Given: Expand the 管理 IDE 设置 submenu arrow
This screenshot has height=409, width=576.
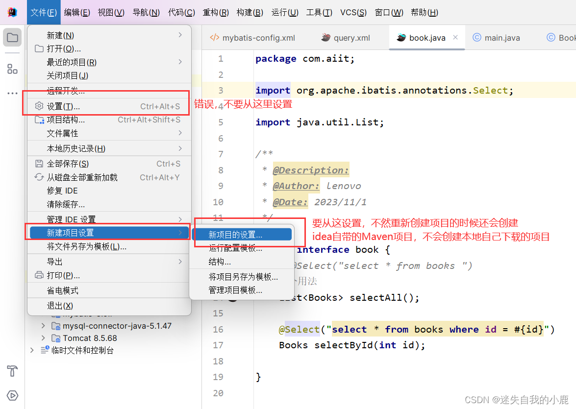Looking at the screenshot, I should pos(180,219).
